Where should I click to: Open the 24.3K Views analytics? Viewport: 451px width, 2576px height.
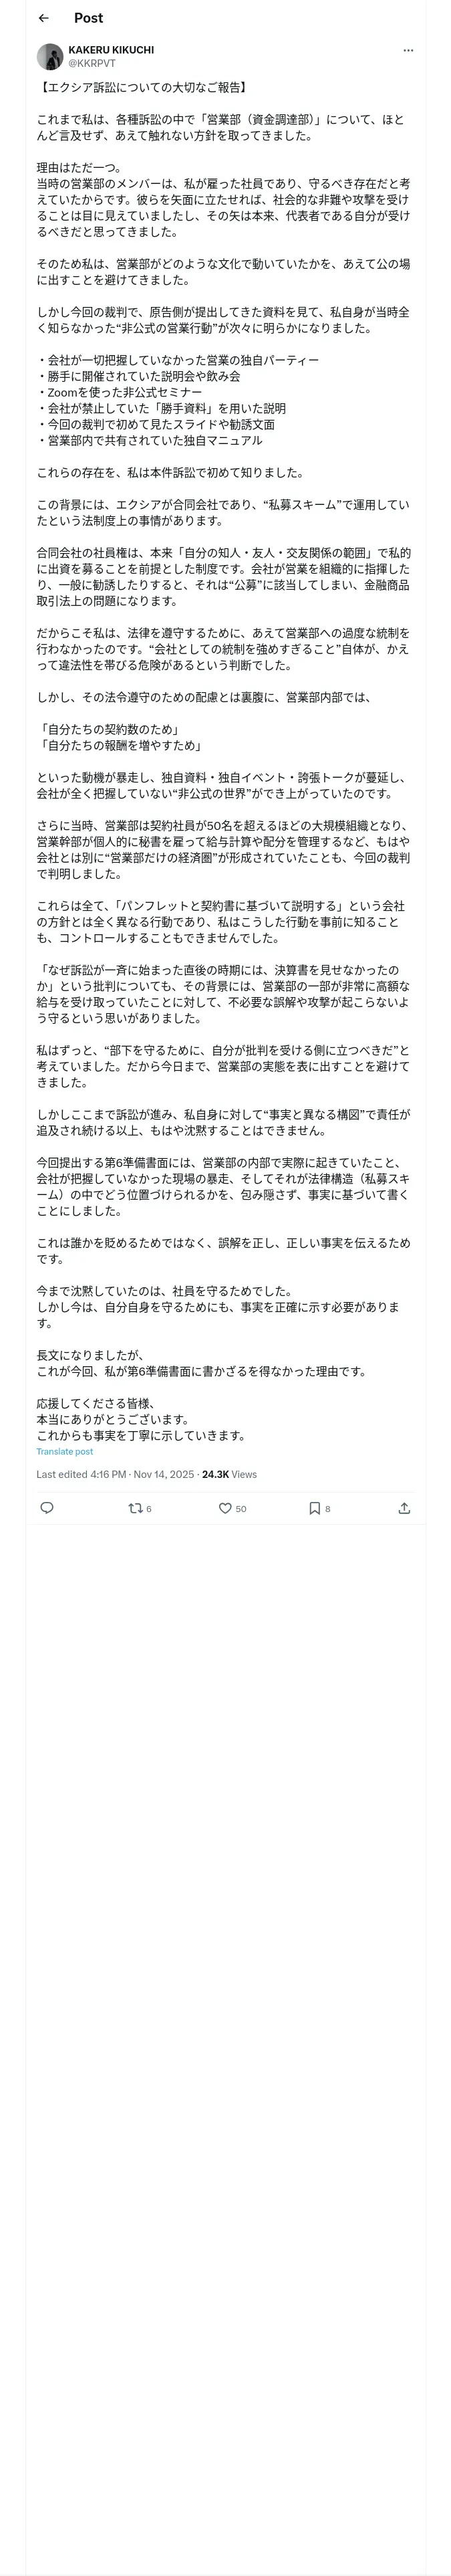(x=229, y=1474)
